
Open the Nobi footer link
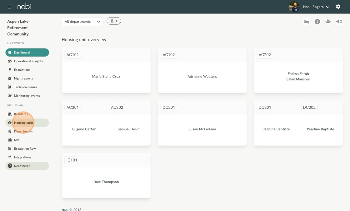pos(65,210)
